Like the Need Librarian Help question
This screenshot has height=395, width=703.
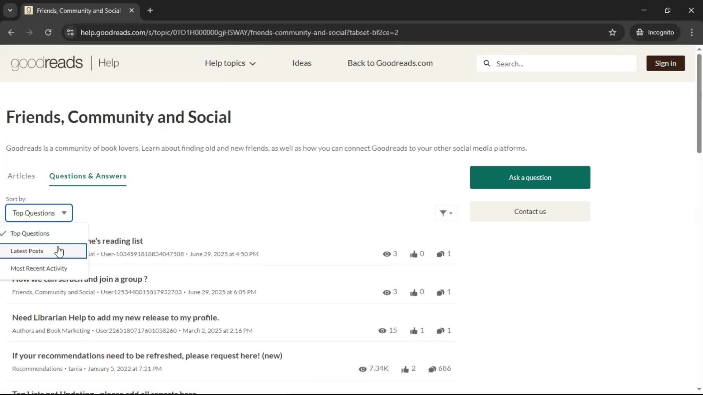[x=414, y=331]
